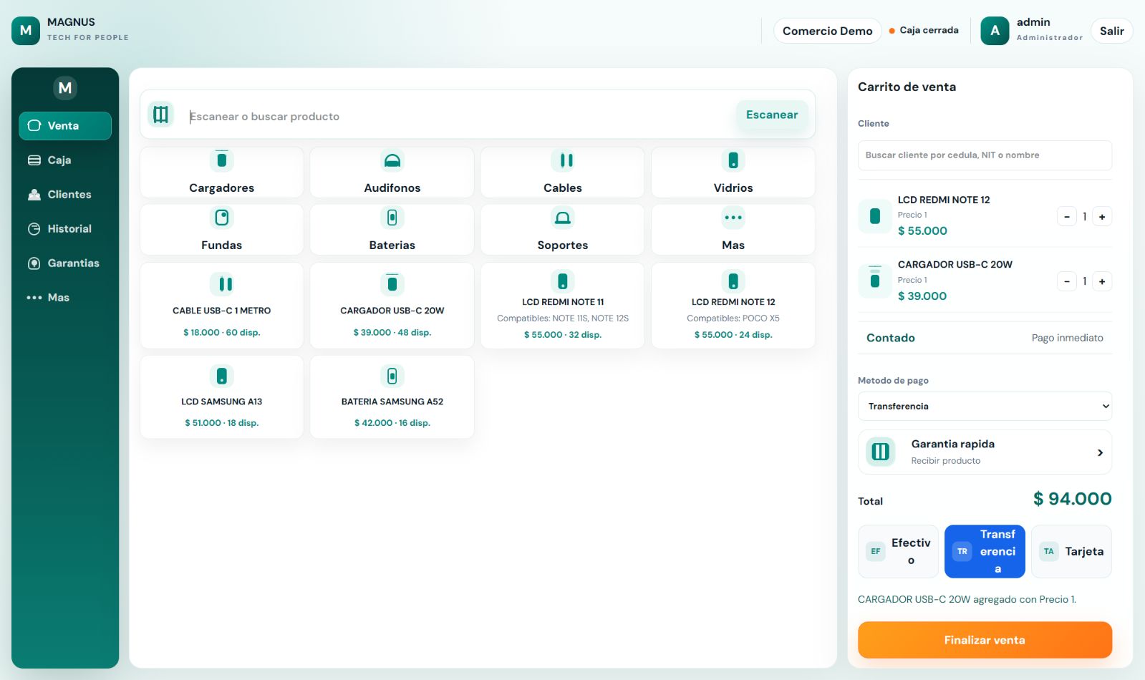
Task: Decrease CARGADOR USB-C 20W quantity in cart
Action: [1067, 281]
